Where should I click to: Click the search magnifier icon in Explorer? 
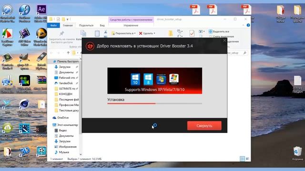pos(244,53)
